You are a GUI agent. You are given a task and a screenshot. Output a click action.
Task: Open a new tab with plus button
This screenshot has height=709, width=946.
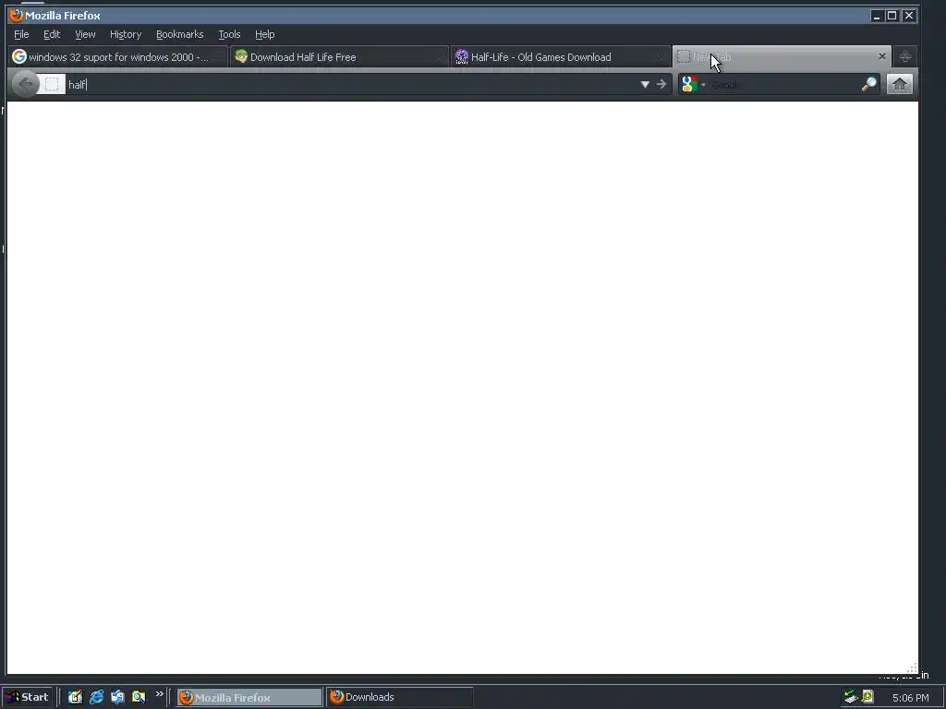[x=905, y=56]
